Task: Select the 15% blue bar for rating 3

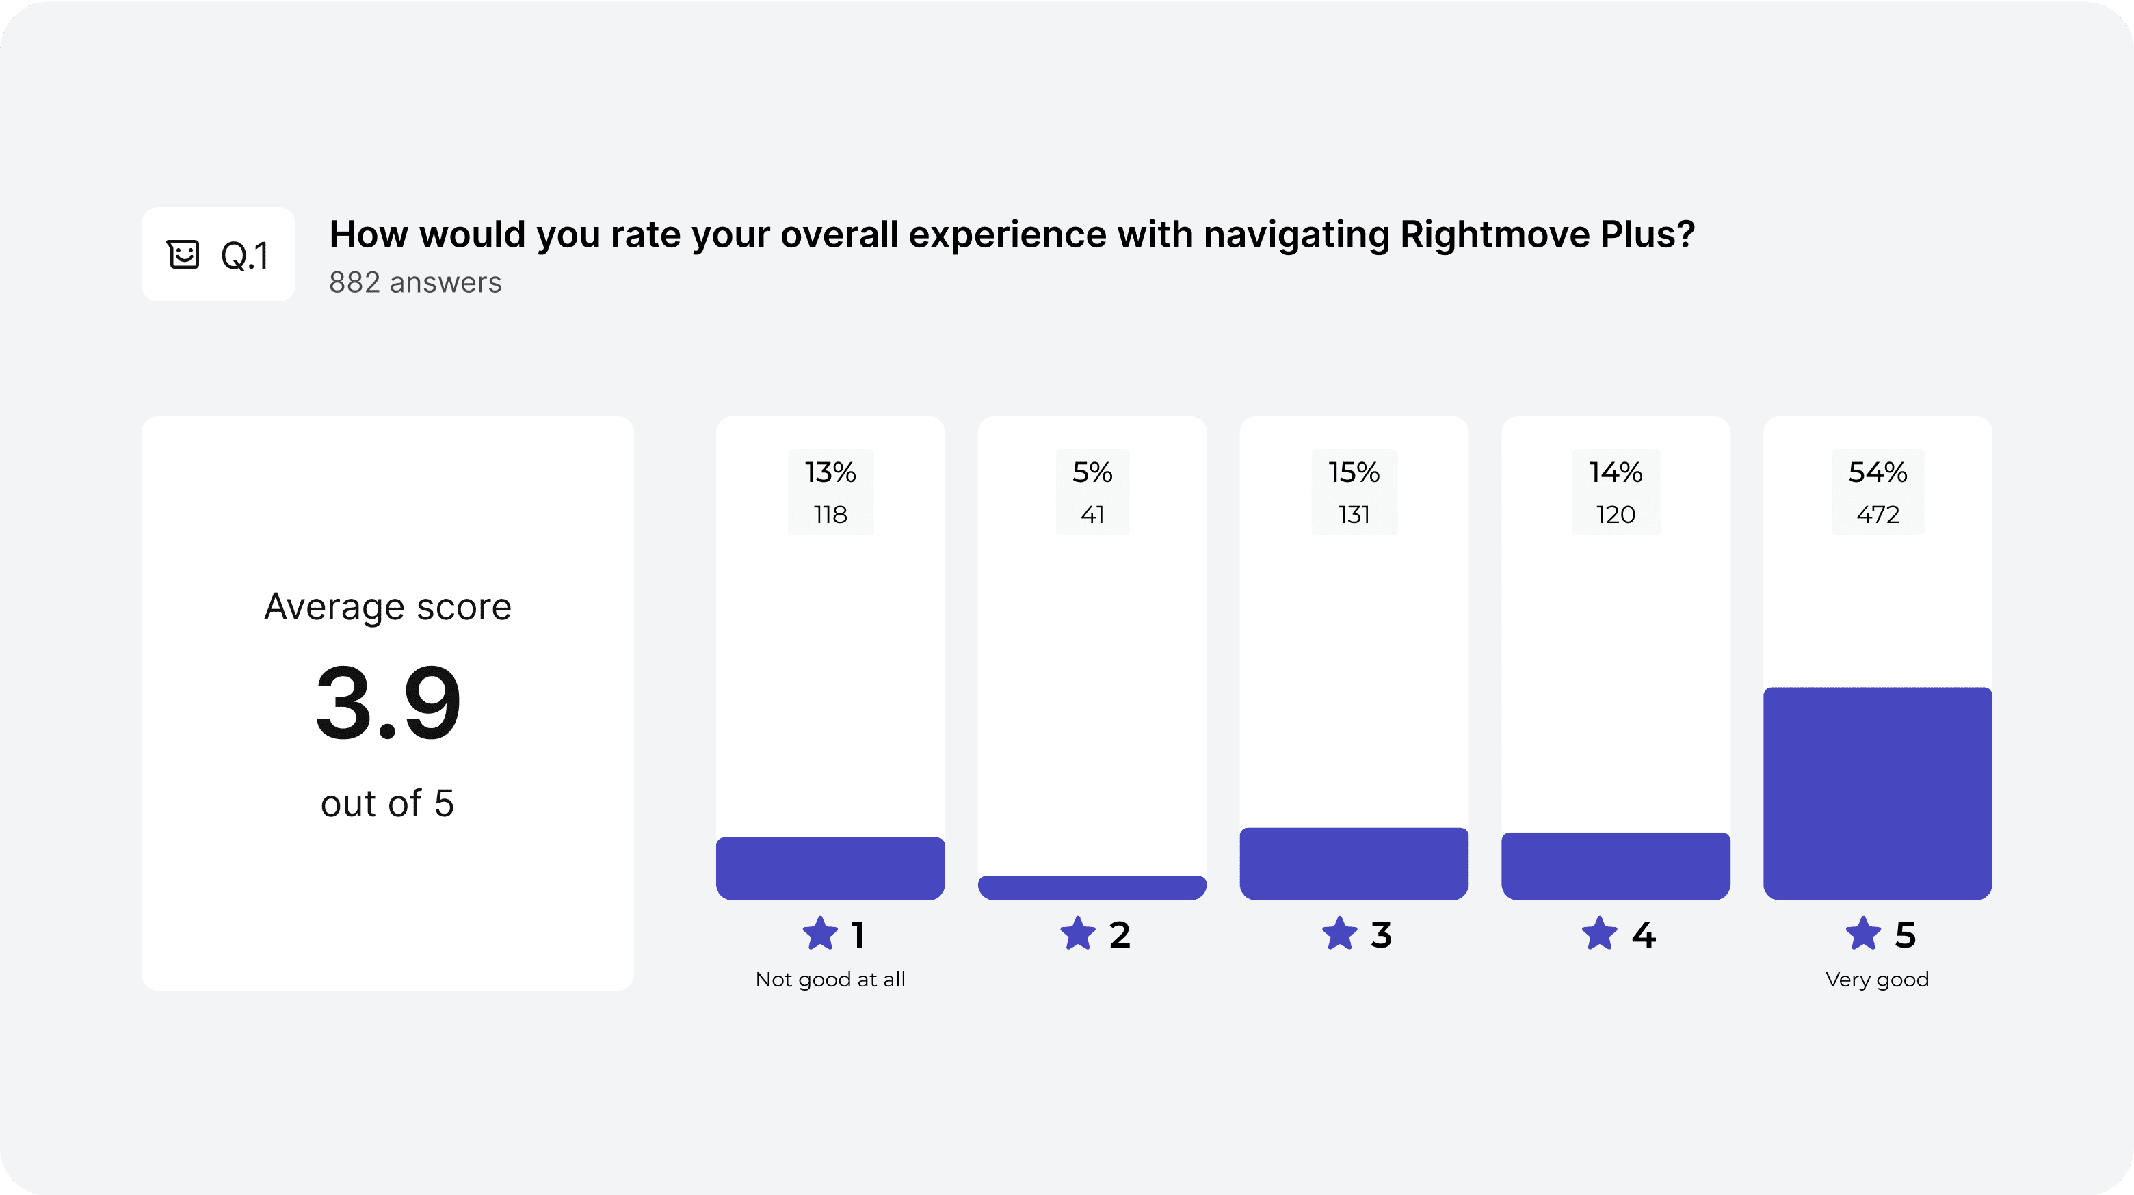Action: (1354, 863)
